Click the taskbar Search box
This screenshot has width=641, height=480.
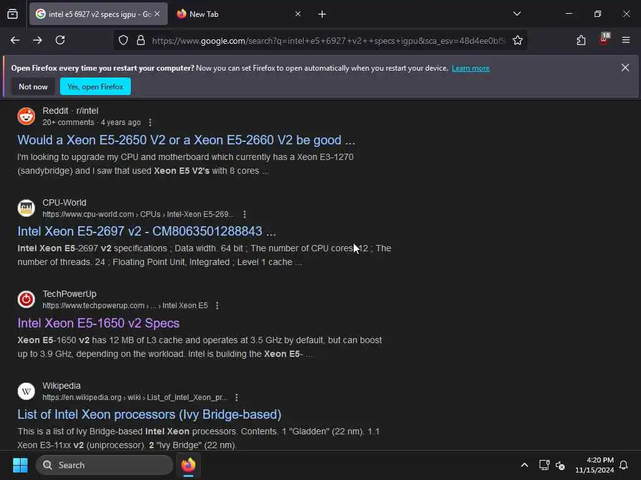point(105,465)
